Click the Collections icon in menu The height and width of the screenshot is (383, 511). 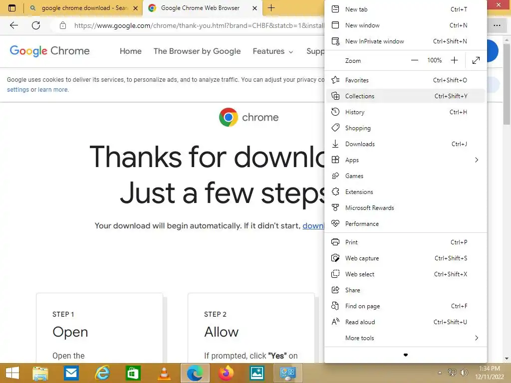pos(335,96)
